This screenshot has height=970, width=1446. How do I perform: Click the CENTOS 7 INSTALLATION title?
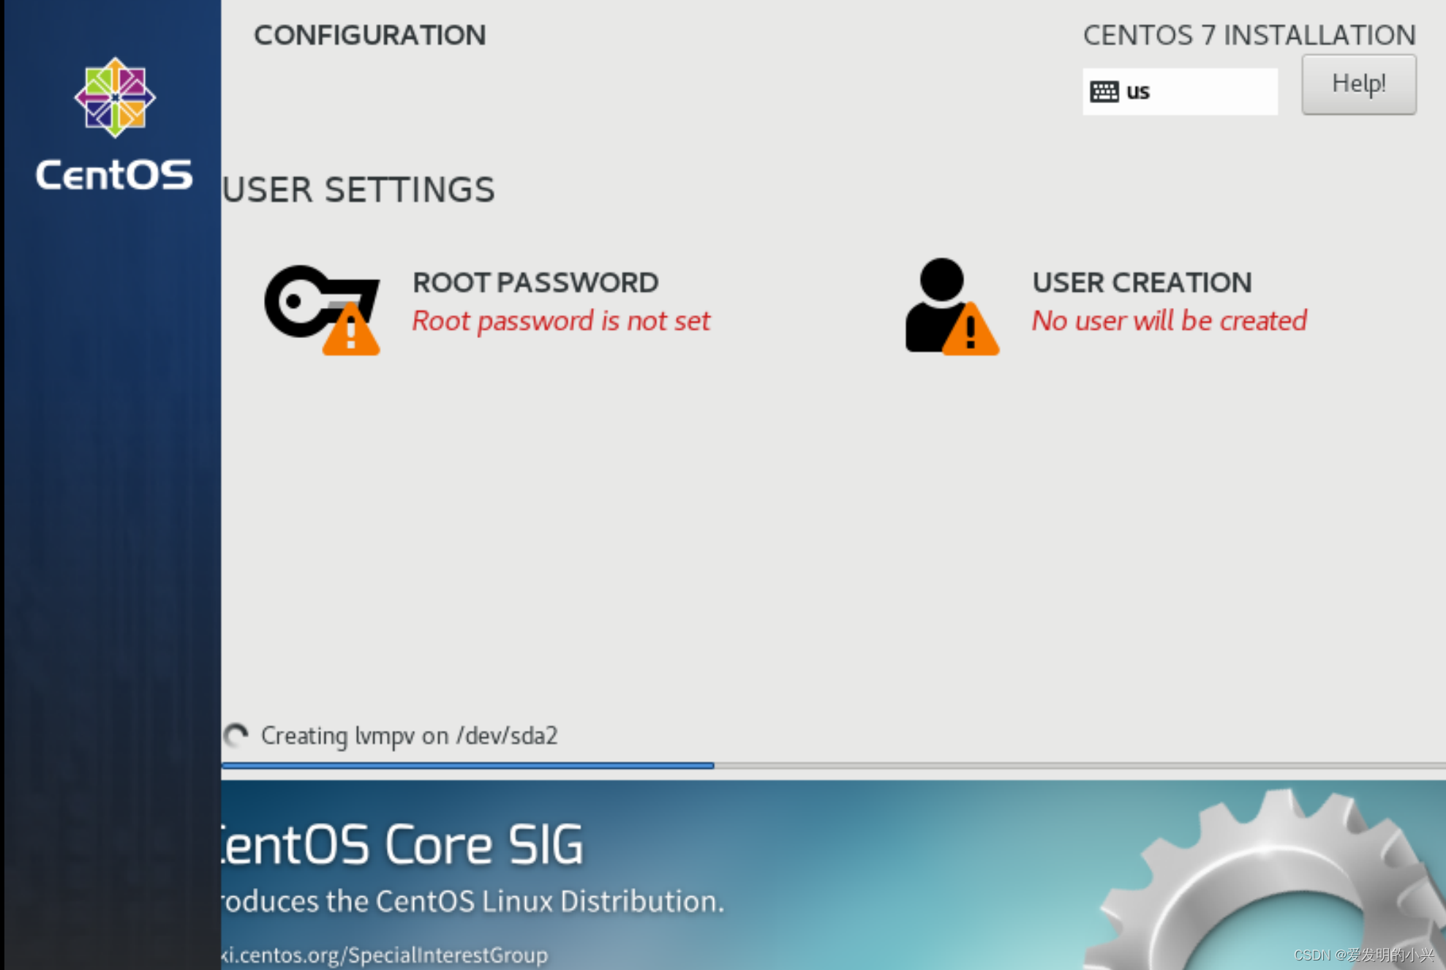point(1249,35)
